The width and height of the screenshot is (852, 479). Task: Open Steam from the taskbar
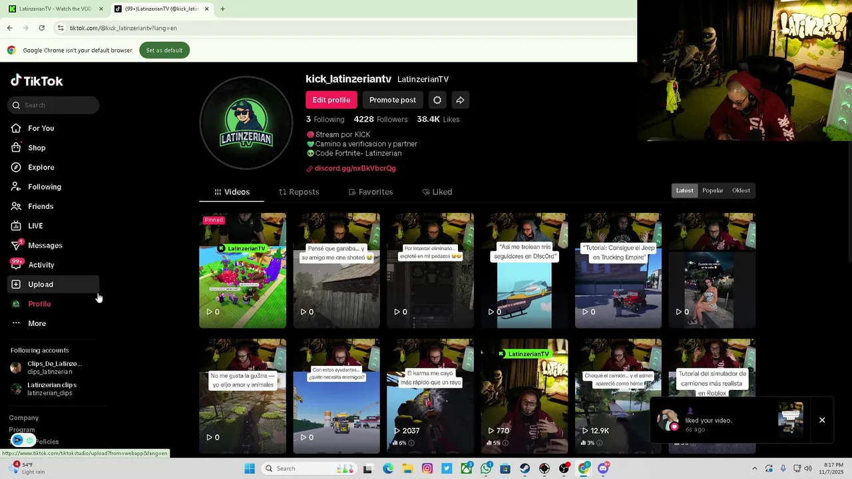(x=525, y=468)
